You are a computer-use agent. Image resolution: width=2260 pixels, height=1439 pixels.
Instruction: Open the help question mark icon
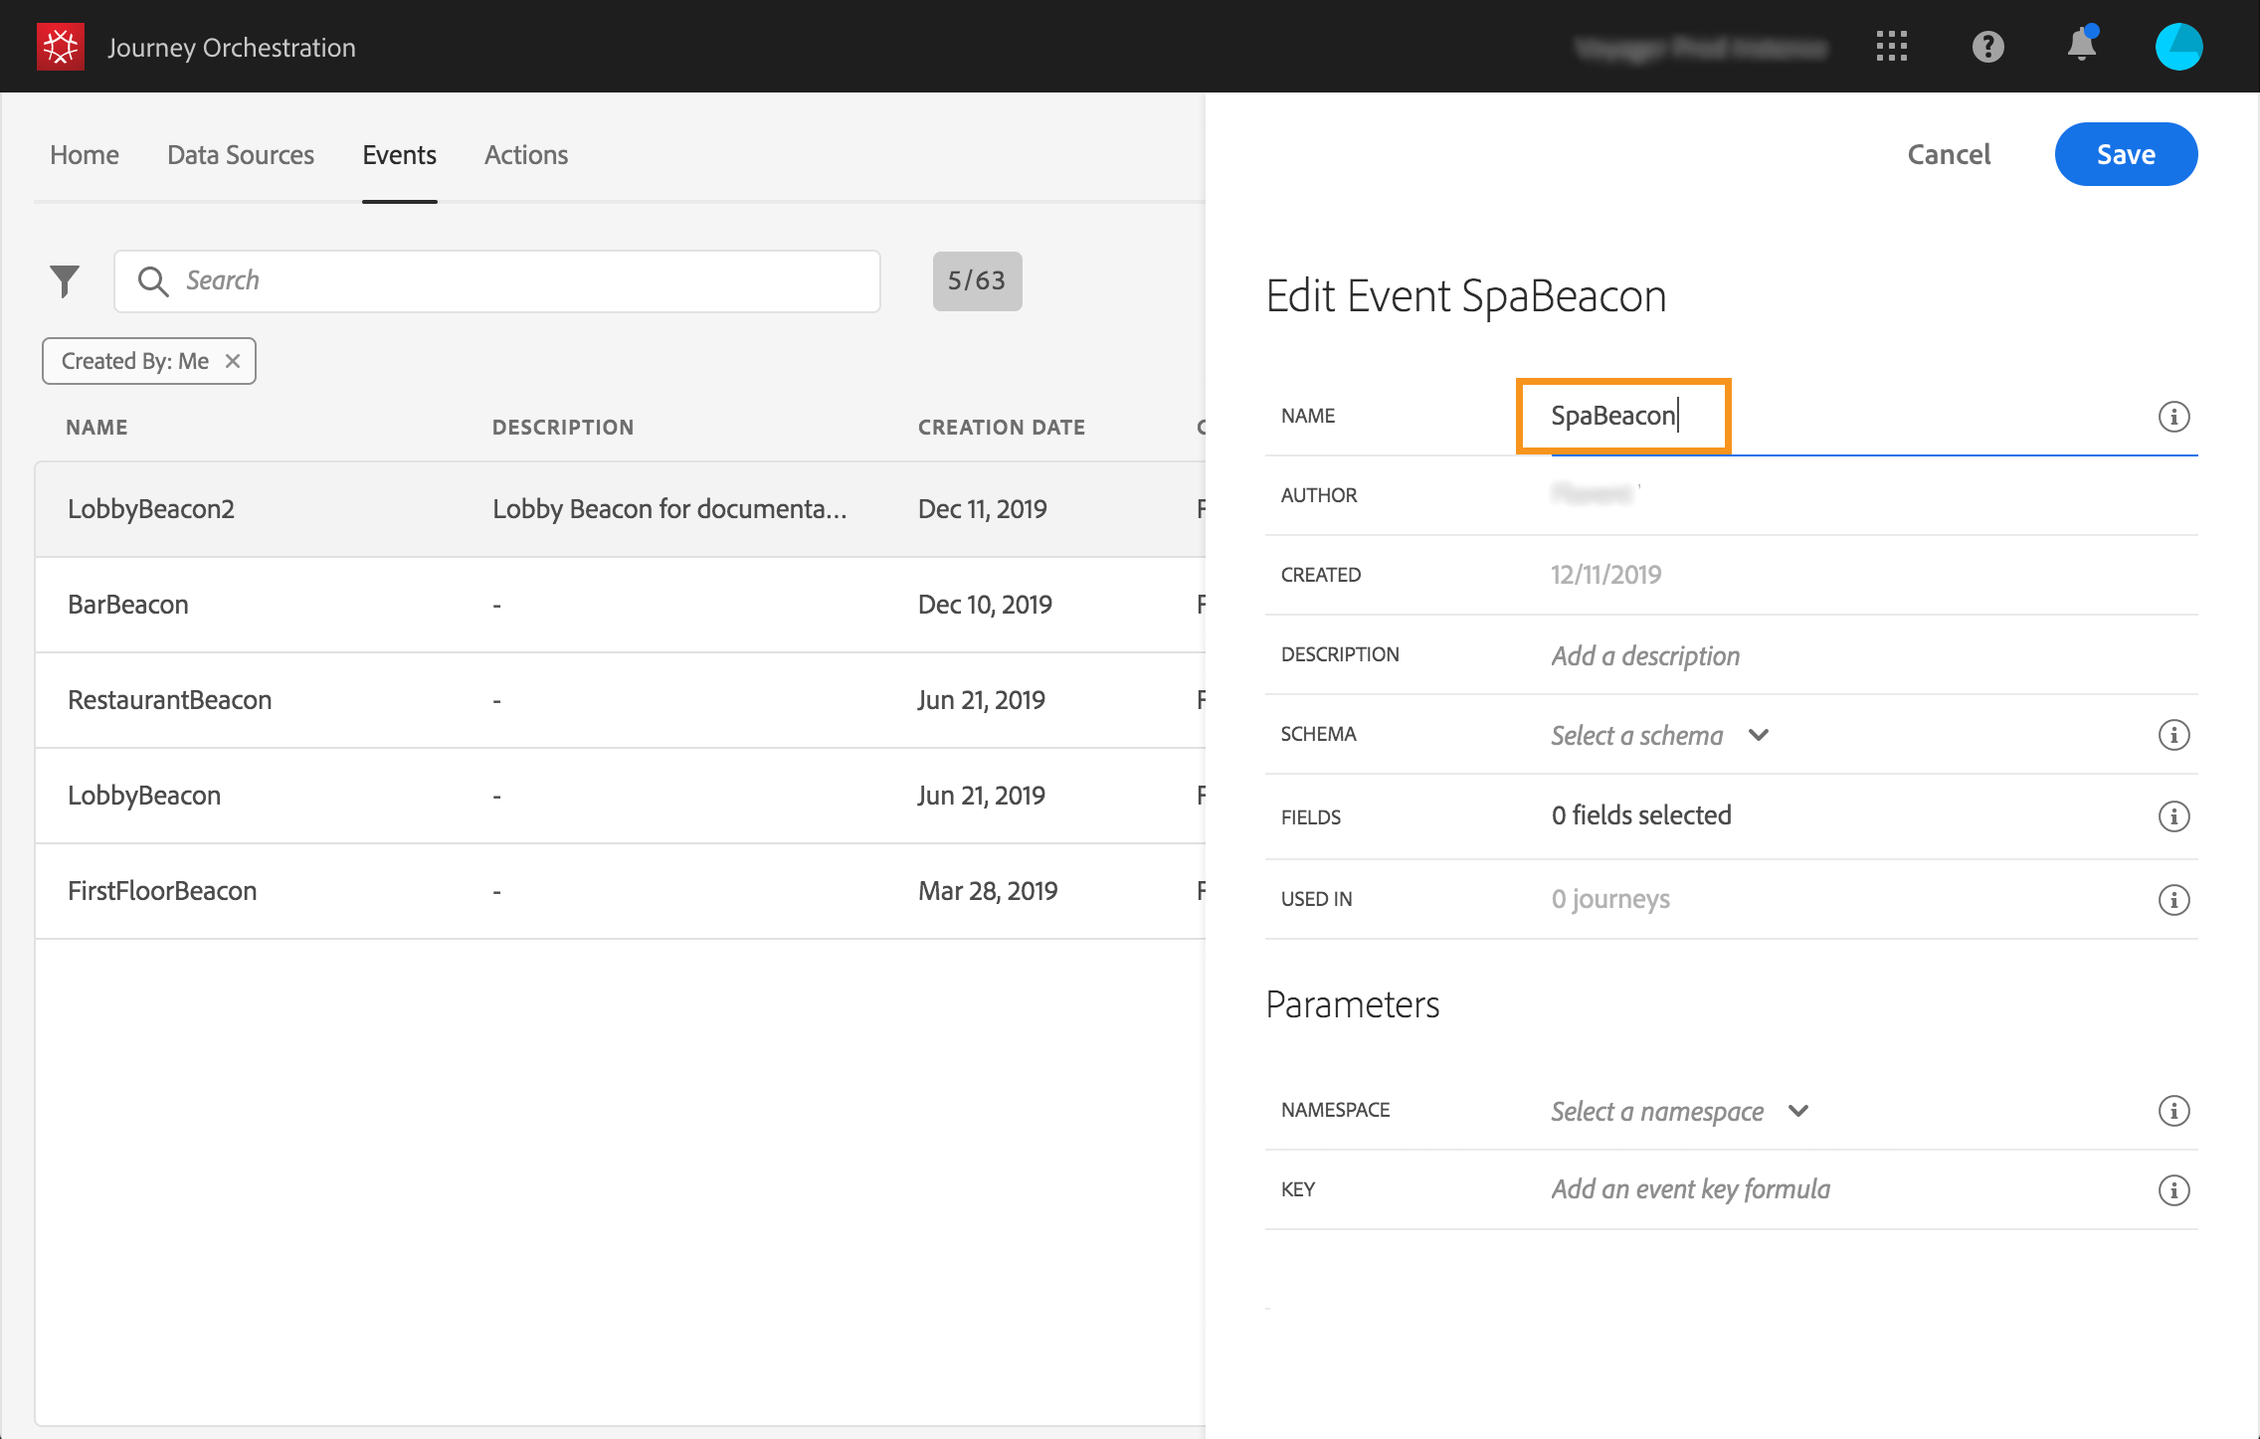[x=1987, y=46]
